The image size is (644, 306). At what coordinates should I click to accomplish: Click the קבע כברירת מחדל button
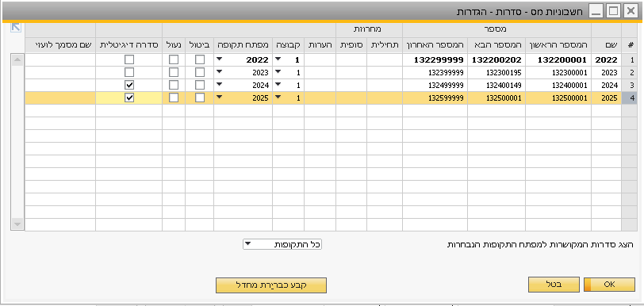[271, 285]
